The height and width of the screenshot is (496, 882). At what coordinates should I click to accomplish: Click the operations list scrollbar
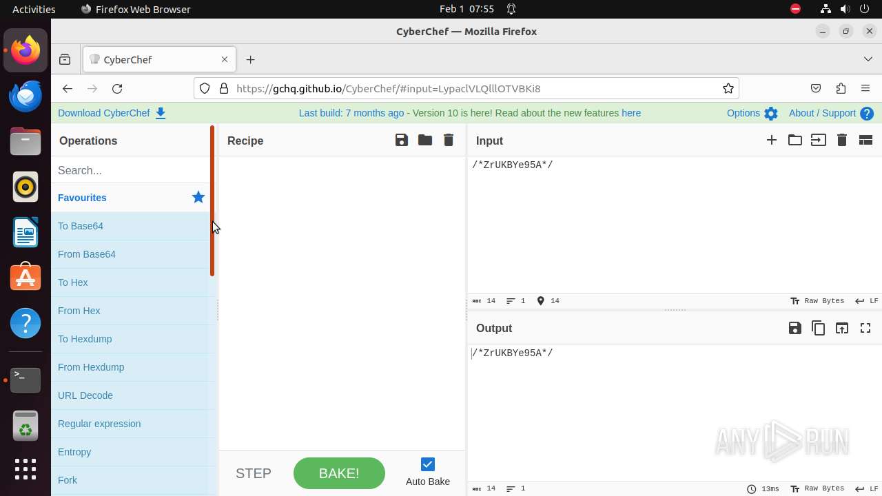coord(212,201)
